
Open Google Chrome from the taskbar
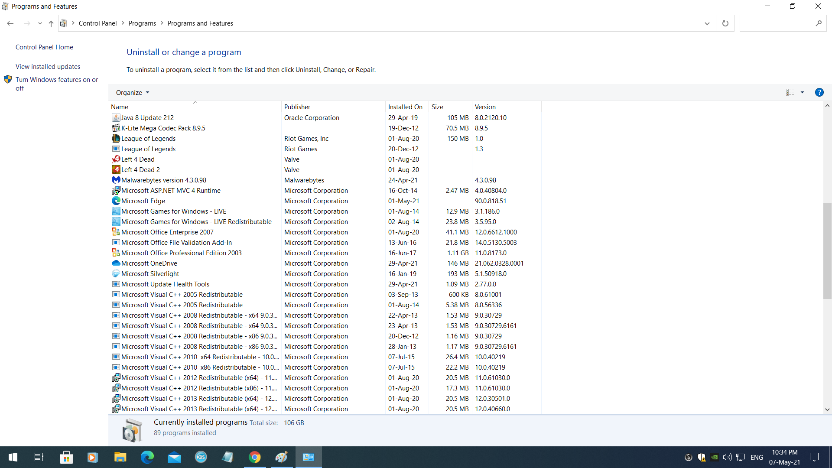pyautogui.click(x=255, y=457)
